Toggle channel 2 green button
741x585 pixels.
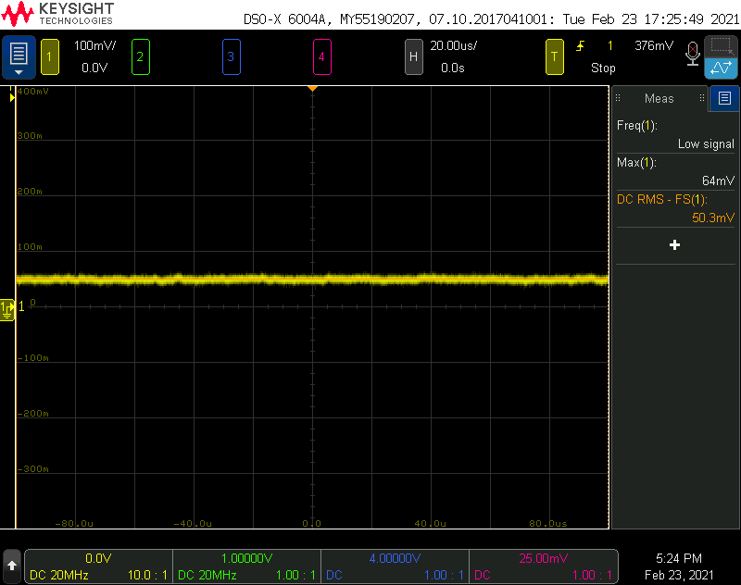tap(141, 56)
